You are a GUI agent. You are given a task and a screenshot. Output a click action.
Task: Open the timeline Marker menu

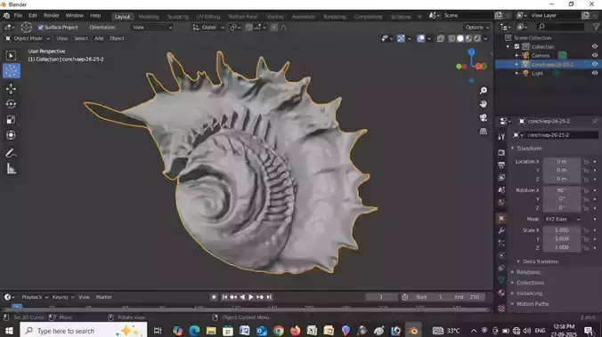103,297
